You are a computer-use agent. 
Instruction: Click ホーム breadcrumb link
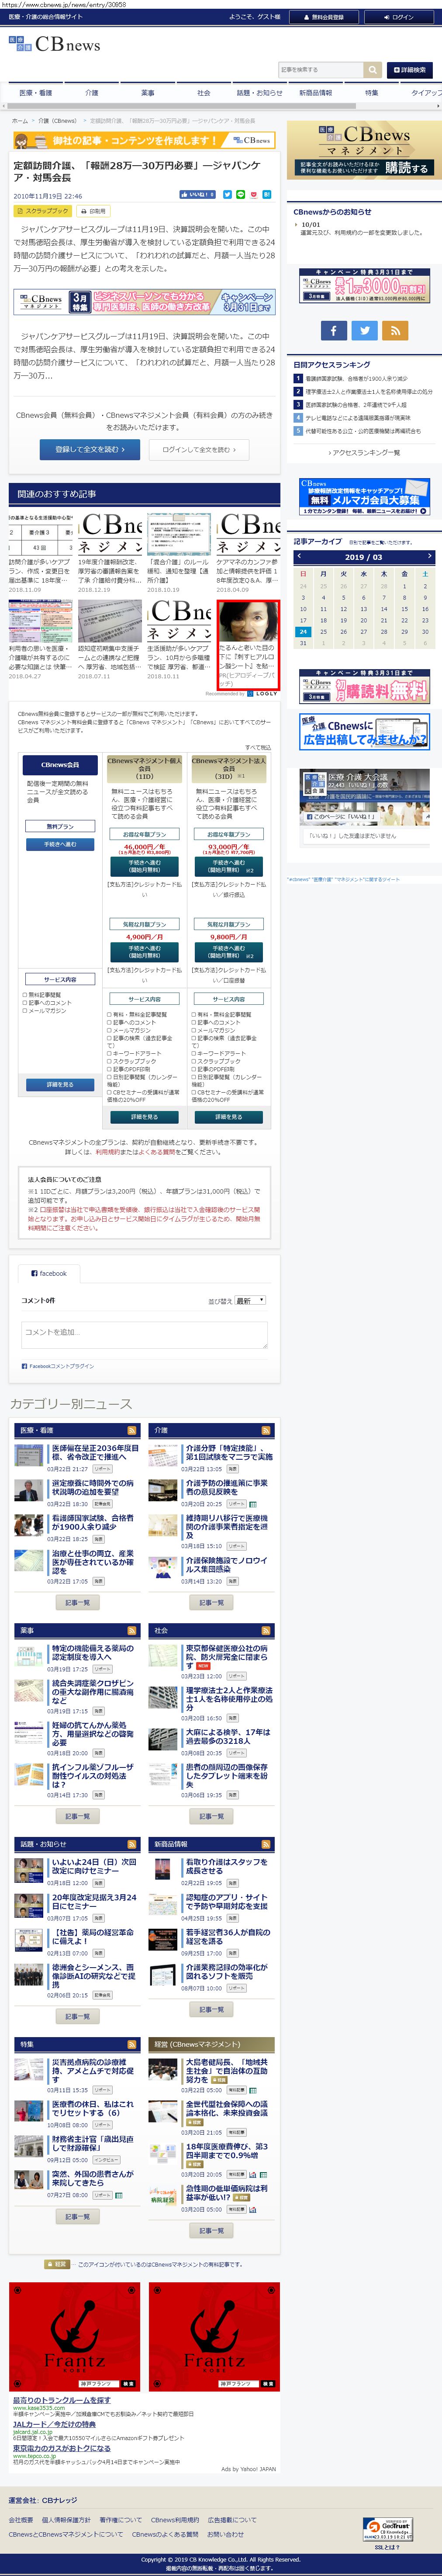point(20,120)
